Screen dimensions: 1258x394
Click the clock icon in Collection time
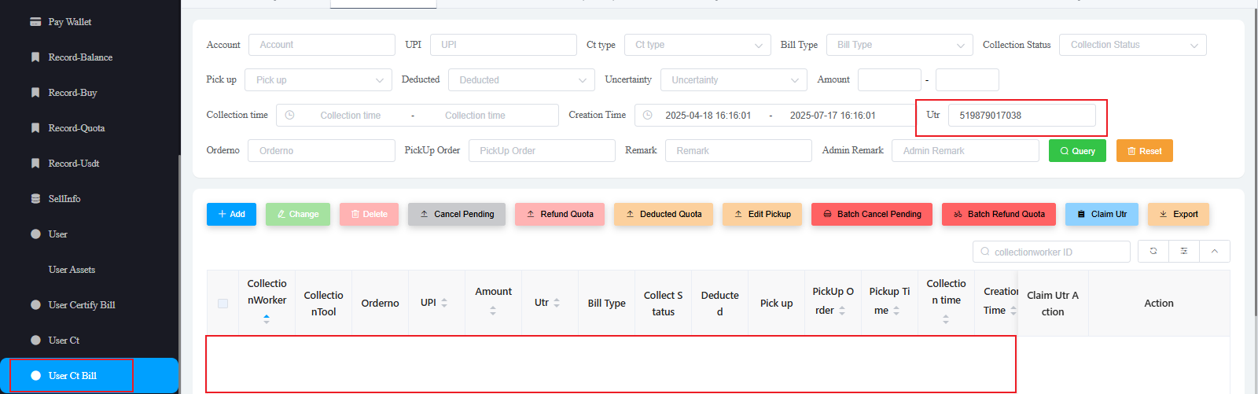click(x=289, y=116)
